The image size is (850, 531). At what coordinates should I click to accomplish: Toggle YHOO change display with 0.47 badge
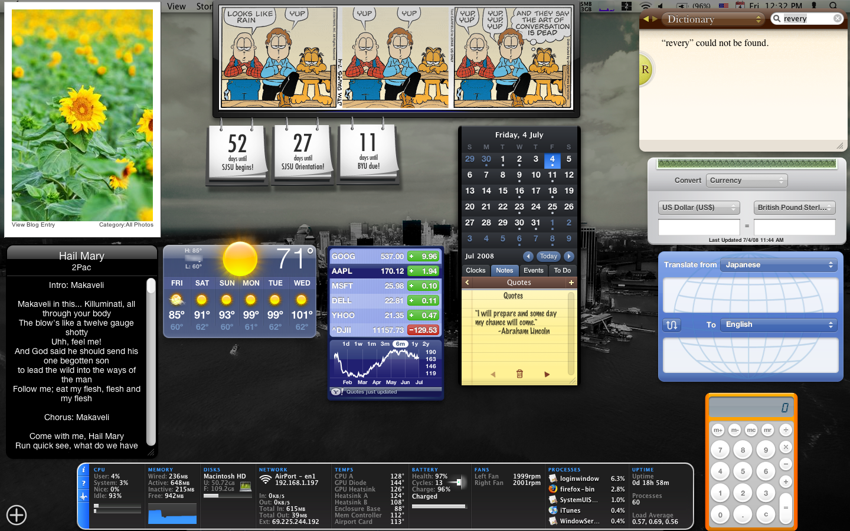(423, 316)
